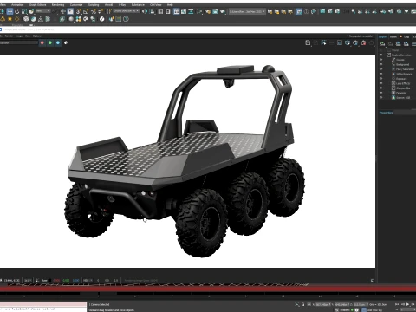Start interactive rendering with teapot icon
Viewport: 416px width, 312px height.
355,42
